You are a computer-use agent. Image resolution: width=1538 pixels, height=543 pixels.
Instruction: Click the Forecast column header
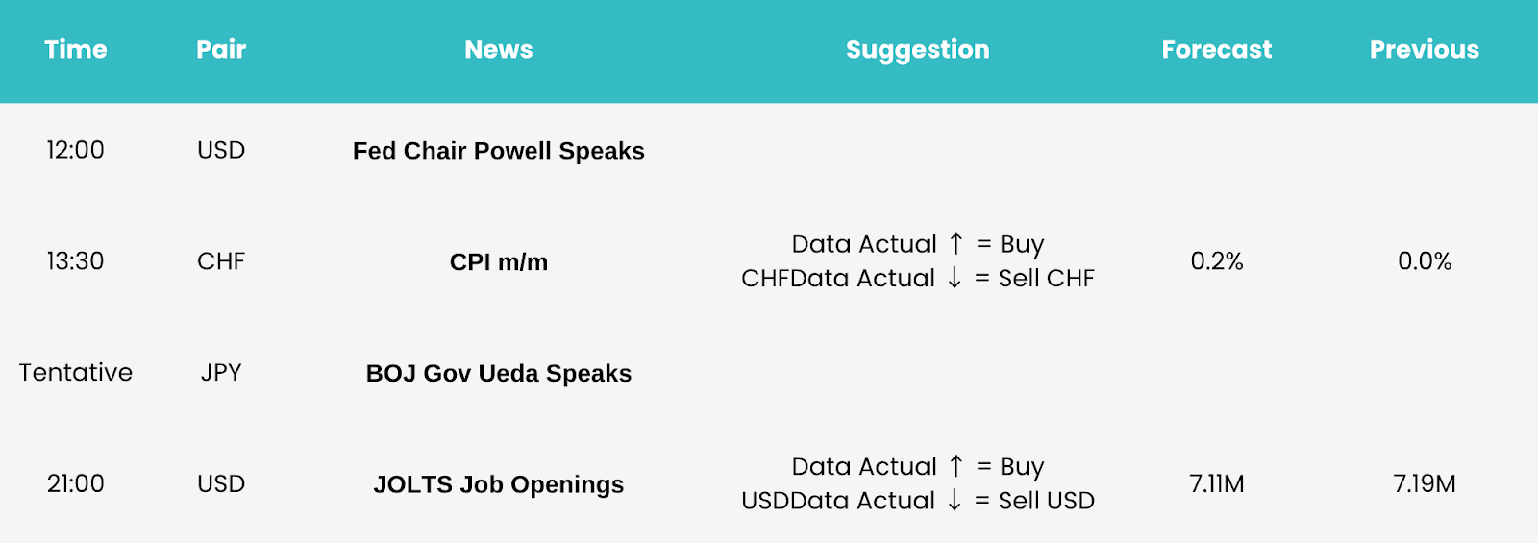(x=1217, y=49)
